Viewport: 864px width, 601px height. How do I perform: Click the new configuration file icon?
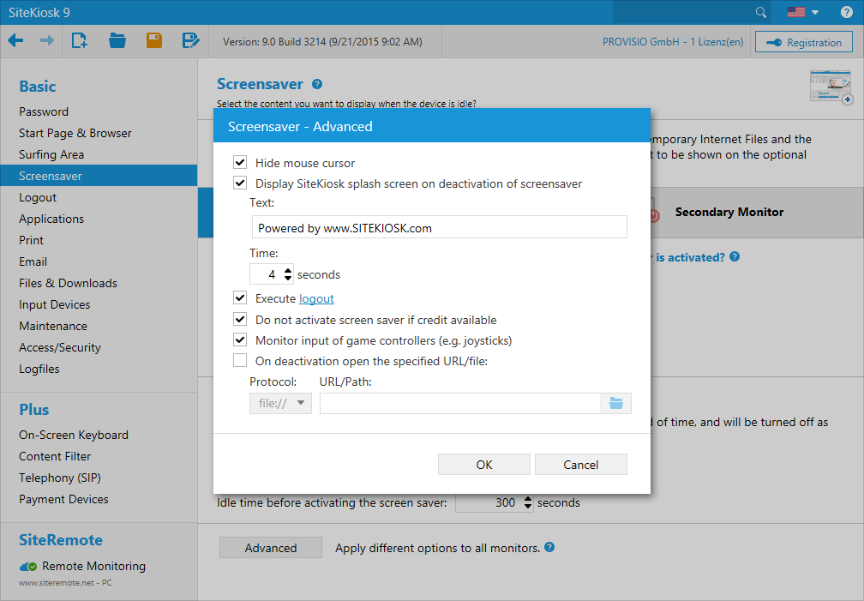pos(80,41)
